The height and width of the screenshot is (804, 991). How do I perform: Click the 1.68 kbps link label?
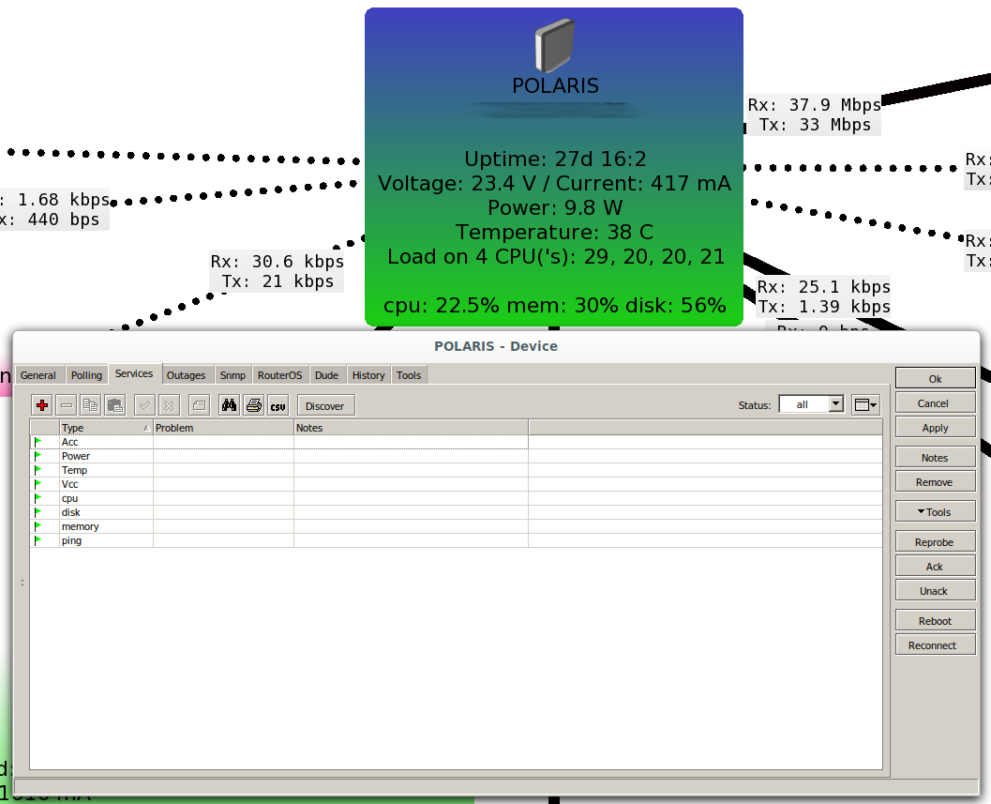click(x=55, y=209)
